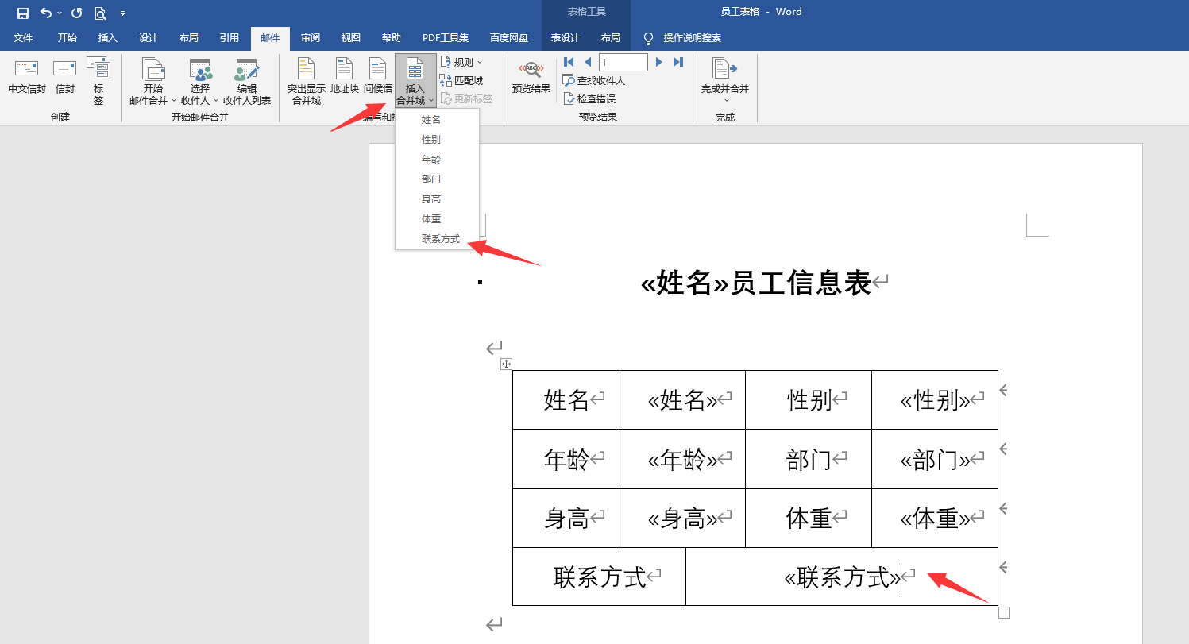Click the Undo arrow icon
This screenshot has height=644, width=1189.
pyautogui.click(x=46, y=13)
